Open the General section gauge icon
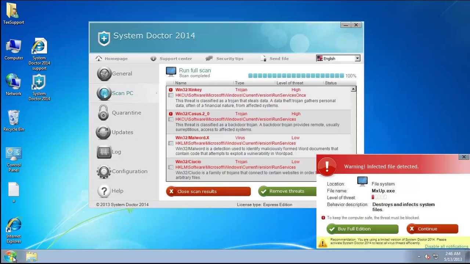 click(x=104, y=74)
